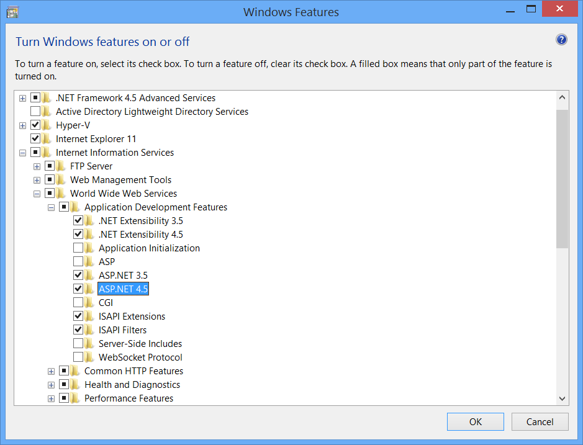Image resolution: width=583 pixels, height=445 pixels.
Task: Enable the ASP feature checkbox
Action: (x=78, y=261)
